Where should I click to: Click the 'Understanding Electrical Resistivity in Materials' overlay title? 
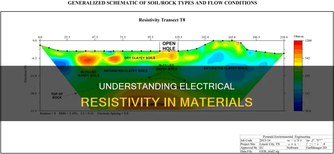click(167, 94)
